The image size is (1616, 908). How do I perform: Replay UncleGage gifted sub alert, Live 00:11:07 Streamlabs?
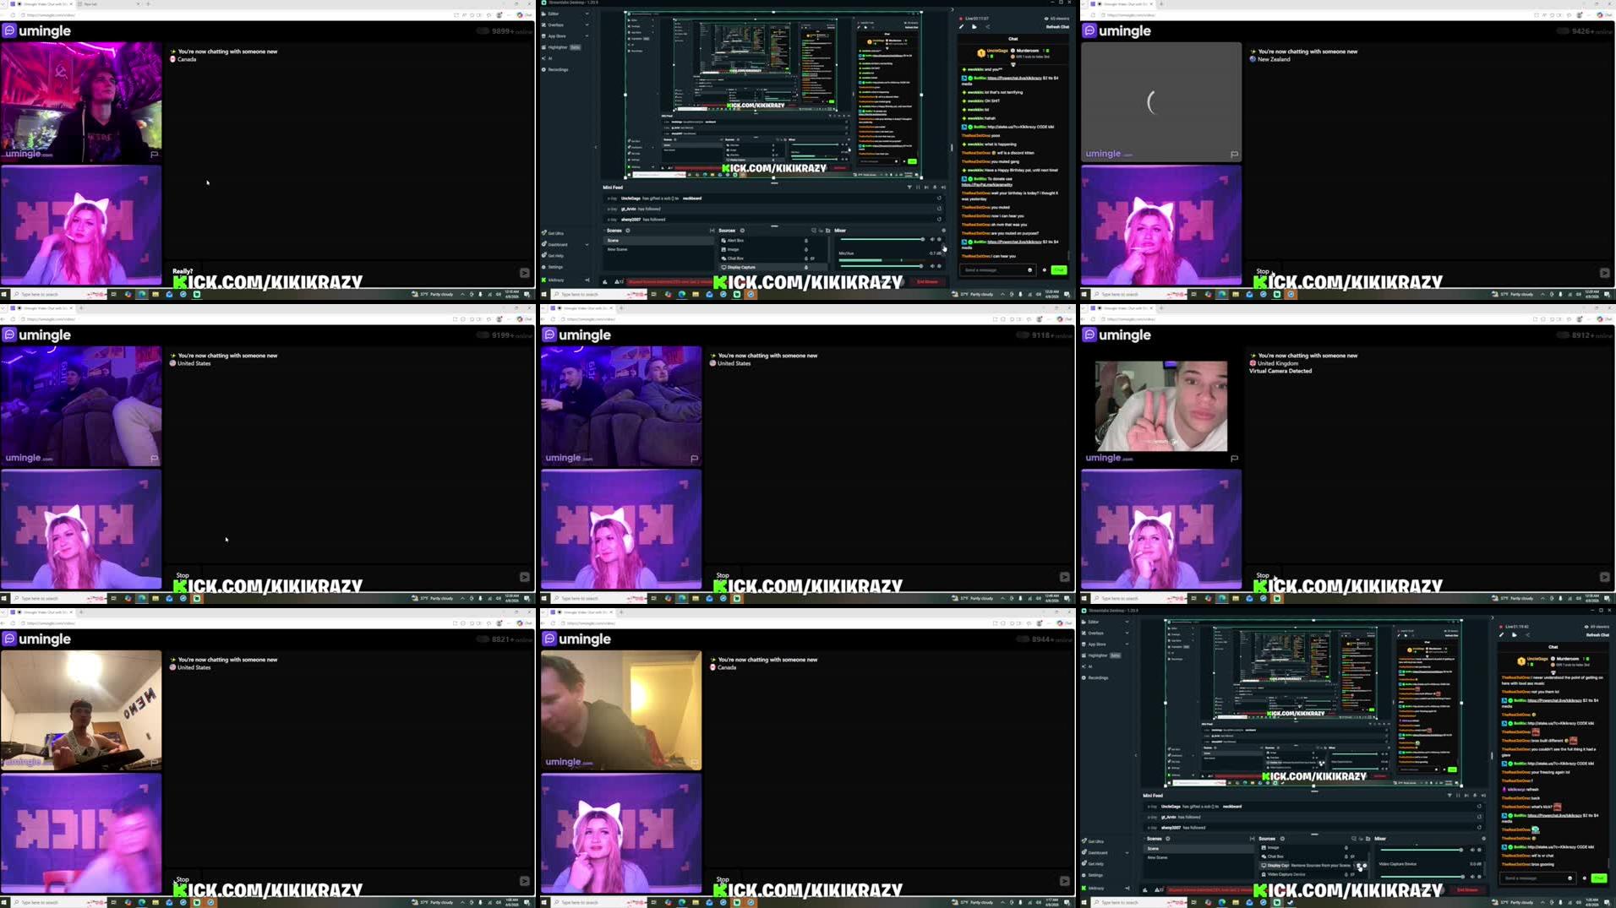(x=938, y=198)
